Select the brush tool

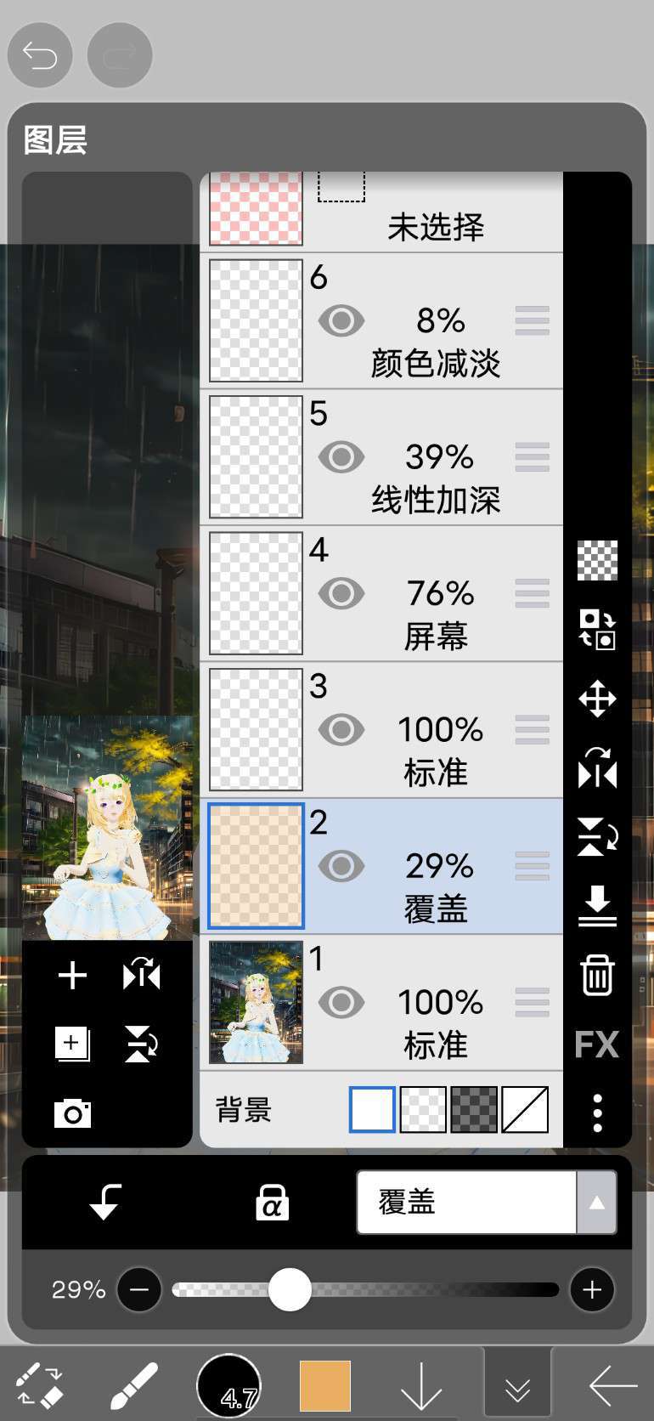point(134,1386)
